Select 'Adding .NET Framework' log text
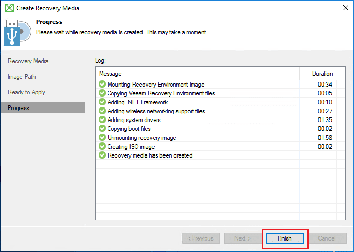This screenshot has width=354, height=252. click(137, 102)
